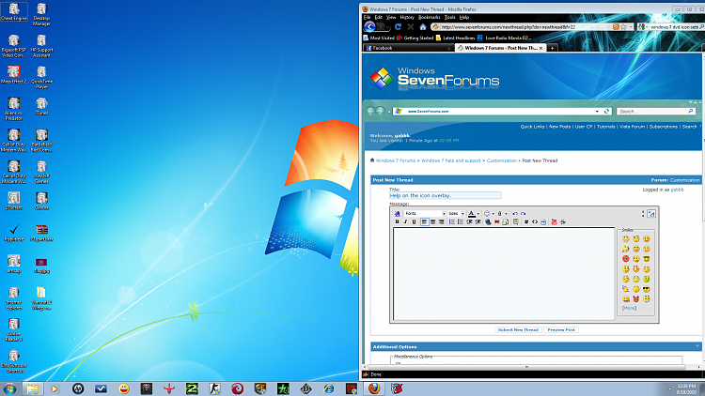
Task: Open Yahoo Messenger smiley taskbar icon
Action: click(124, 388)
